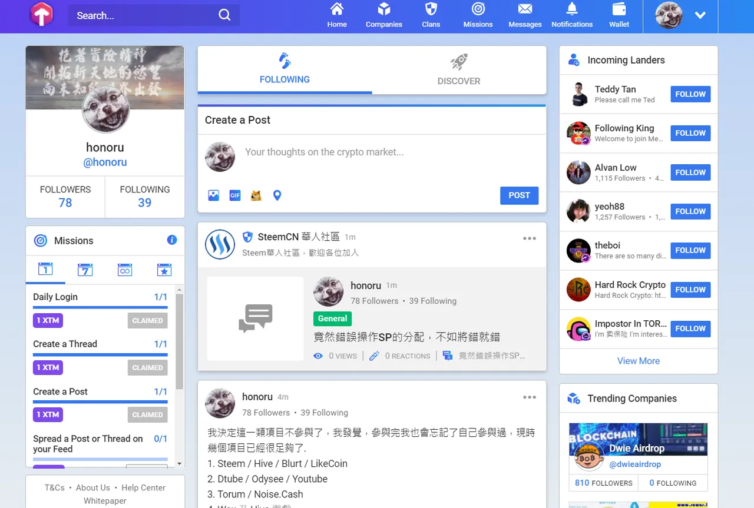Select the infinity missions tab
Image resolution: width=754 pixels, height=508 pixels.
[x=125, y=270]
